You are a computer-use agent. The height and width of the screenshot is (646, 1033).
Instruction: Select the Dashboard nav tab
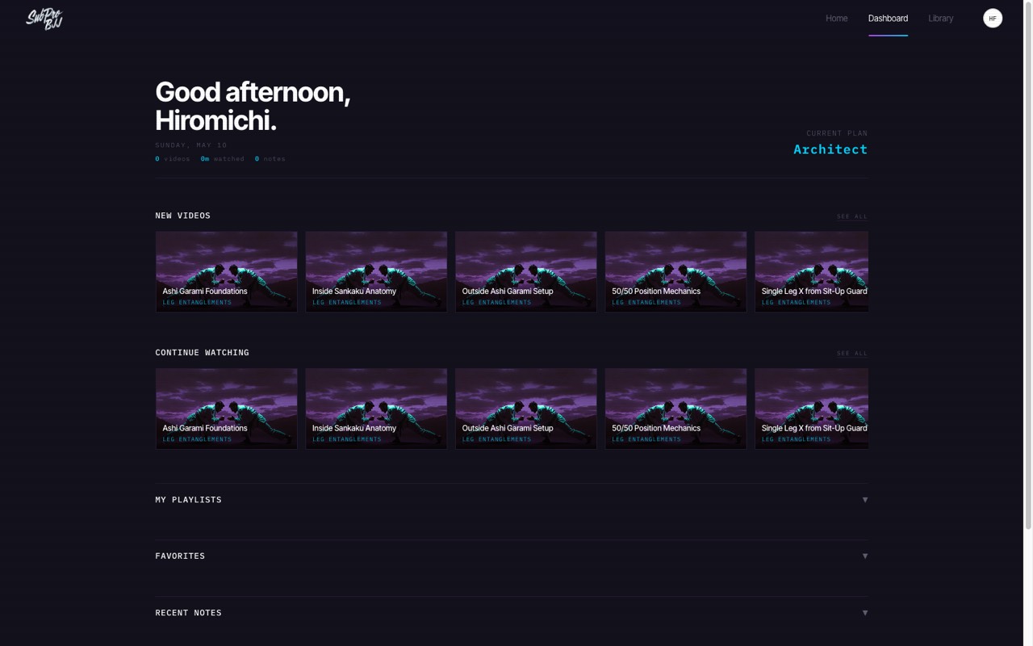(x=888, y=18)
